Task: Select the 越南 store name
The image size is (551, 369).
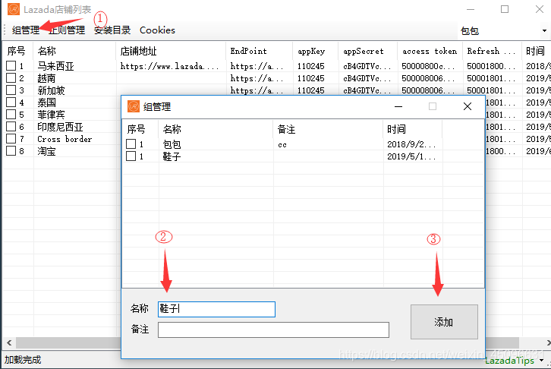Action: click(46, 78)
